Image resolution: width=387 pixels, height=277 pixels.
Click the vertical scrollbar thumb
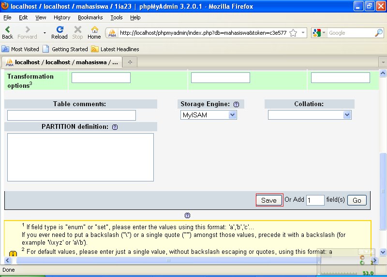click(x=383, y=191)
